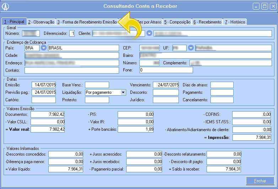The height and width of the screenshot is (189, 278).
Task: Open the 3 - Forma de Recebimento Emissão tab
Action: pos(87,22)
